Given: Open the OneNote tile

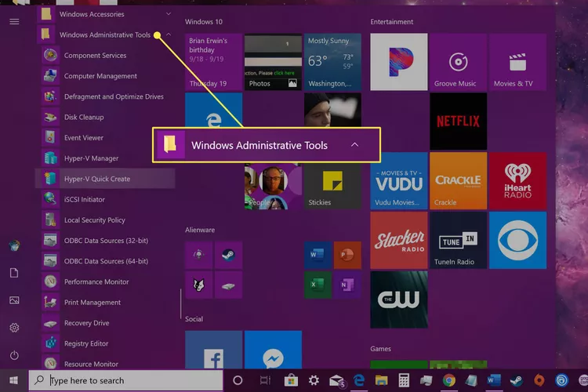Looking at the screenshot, I should [347, 285].
